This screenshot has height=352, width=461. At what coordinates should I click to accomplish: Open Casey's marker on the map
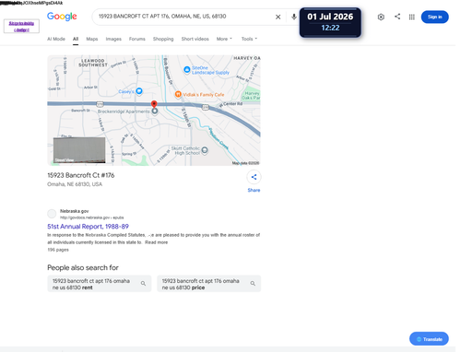(139, 91)
